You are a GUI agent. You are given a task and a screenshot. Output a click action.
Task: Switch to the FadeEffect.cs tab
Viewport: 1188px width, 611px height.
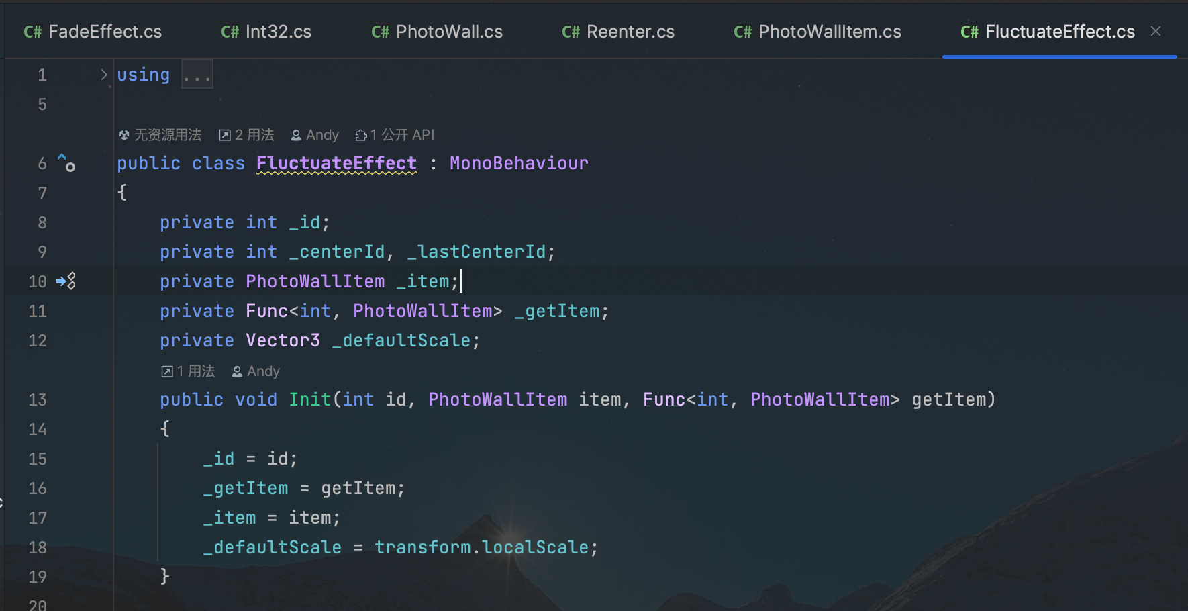[x=93, y=32]
